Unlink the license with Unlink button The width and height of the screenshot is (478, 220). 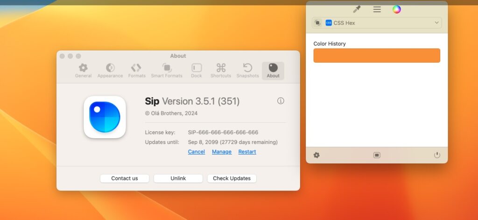[178, 178]
